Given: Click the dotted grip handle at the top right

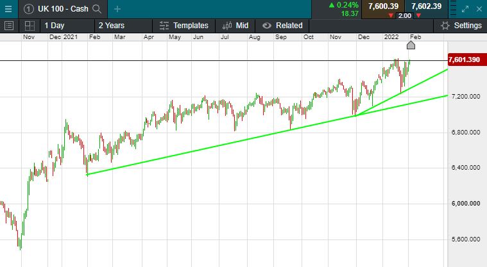Looking at the screenshot, I should (453, 10).
